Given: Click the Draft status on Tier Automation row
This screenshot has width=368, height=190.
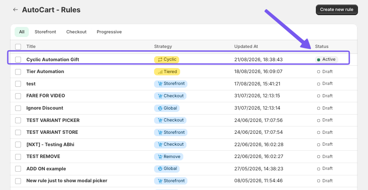Looking at the screenshot, I should pyautogui.click(x=325, y=72).
